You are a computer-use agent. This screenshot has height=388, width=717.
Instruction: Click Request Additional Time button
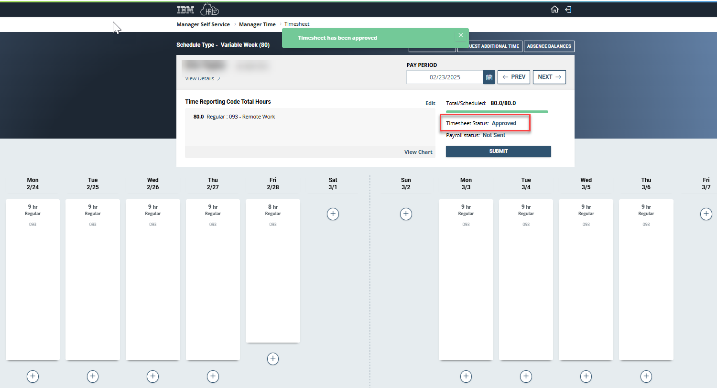pyautogui.click(x=490, y=46)
